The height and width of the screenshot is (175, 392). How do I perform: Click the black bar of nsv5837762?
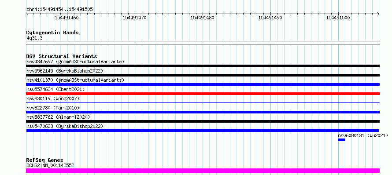pos(203,121)
